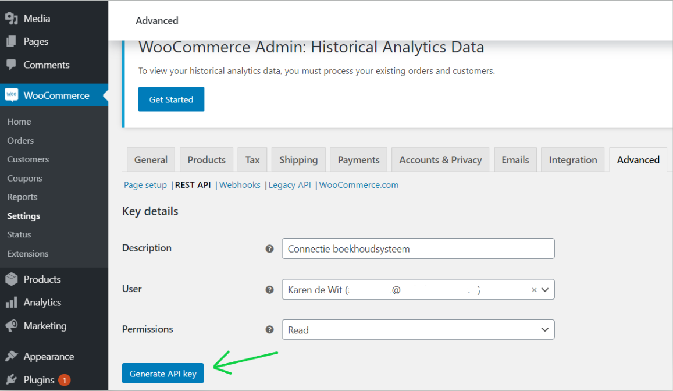Image resolution: width=673 pixels, height=391 pixels.
Task: Open the Marketing menu label
Action: coord(45,326)
